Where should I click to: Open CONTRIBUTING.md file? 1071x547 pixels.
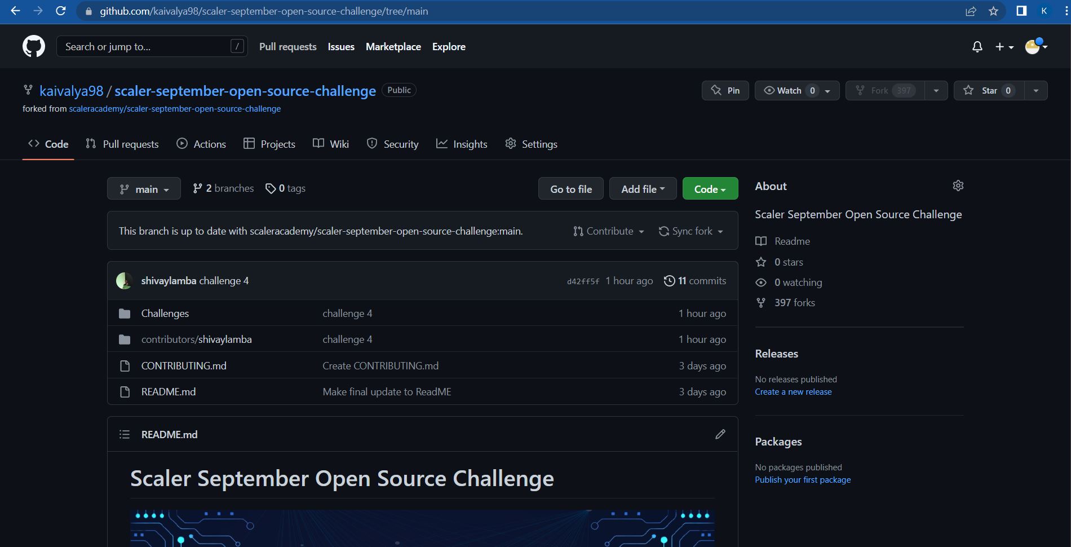(x=184, y=366)
